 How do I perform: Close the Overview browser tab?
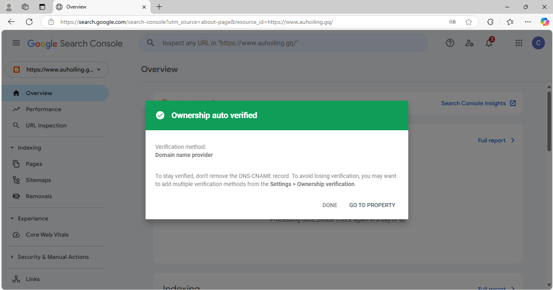pyautogui.click(x=144, y=7)
